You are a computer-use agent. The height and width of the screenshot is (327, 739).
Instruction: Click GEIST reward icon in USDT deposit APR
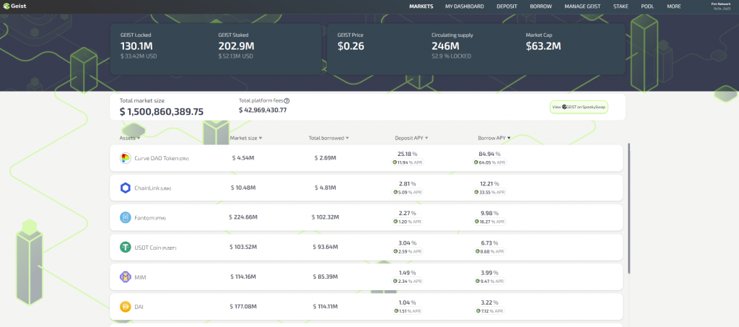tap(395, 252)
